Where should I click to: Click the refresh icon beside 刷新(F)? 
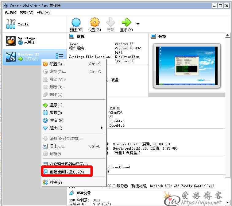45,154
